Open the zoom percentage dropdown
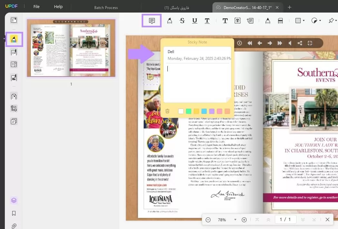 [235, 220]
